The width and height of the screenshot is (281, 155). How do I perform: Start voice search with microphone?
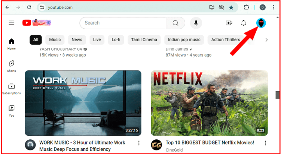point(196,23)
